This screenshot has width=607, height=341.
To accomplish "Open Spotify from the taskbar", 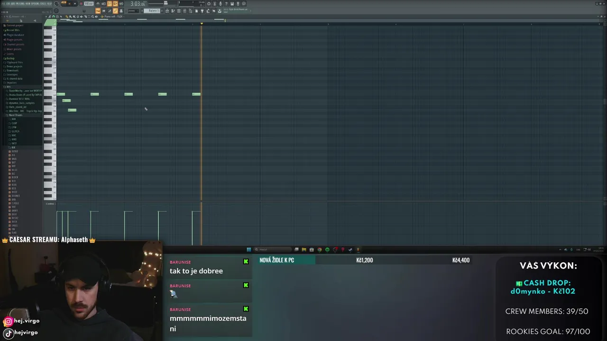I will [x=327, y=250].
